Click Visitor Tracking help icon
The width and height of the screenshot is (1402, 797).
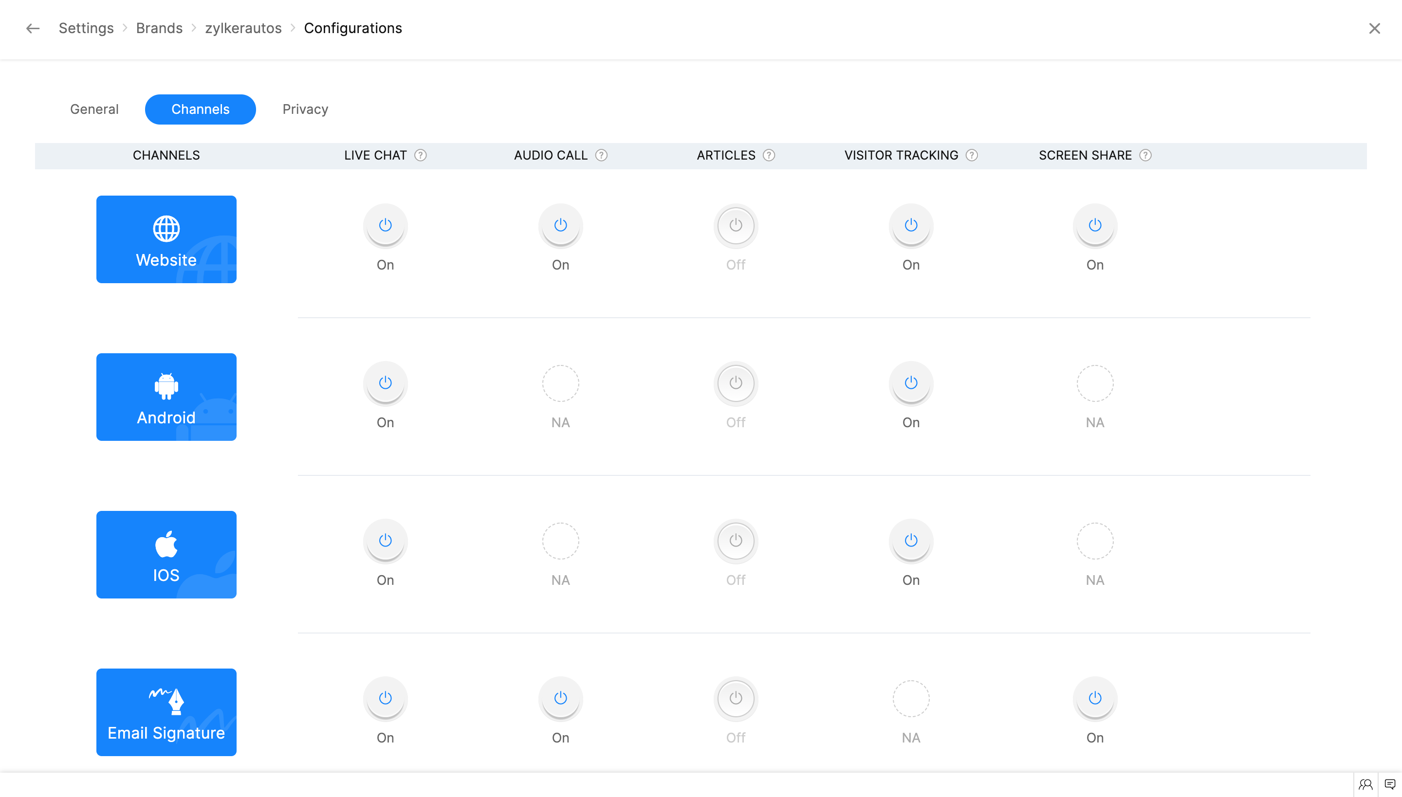tap(972, 156)
